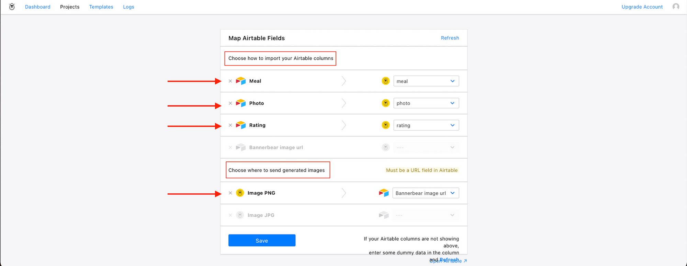Open the meal layer dropdown
The height and width of the screenshot is (266, 687).
[x=426, y=81]
